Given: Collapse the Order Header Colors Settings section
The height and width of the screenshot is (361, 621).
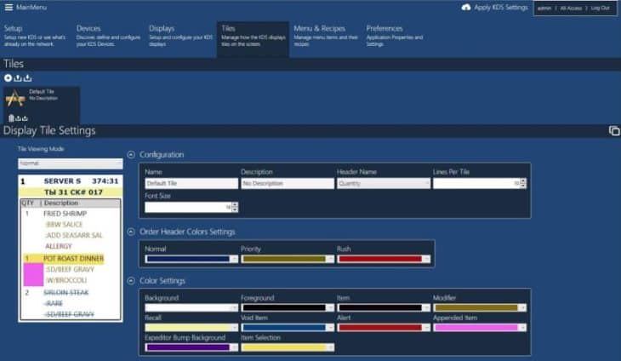Looking at the screenshot, I should point(130,232).
